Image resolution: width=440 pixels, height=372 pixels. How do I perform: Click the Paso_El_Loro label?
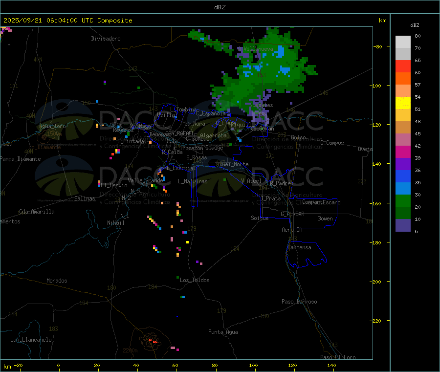tap(338, 357)
